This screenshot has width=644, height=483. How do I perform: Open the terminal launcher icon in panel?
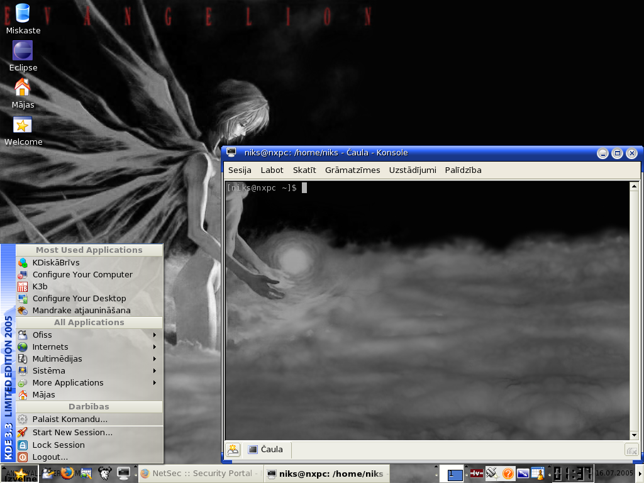tap(123, 474)
